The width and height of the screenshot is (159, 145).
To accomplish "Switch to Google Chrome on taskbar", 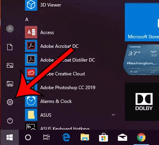I will [141, 137].
